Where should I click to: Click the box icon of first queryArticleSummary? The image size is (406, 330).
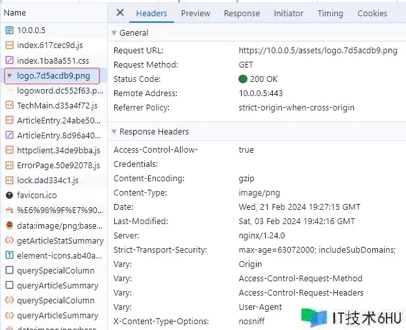[x=9, y=285]
